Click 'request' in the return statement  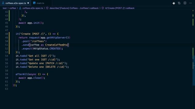[34, 38]
